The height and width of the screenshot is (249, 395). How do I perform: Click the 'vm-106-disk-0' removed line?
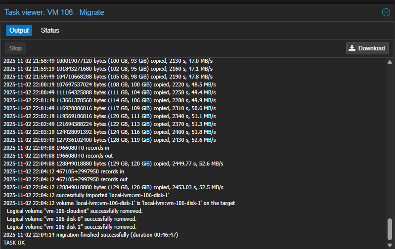click(x=72, y=219)
